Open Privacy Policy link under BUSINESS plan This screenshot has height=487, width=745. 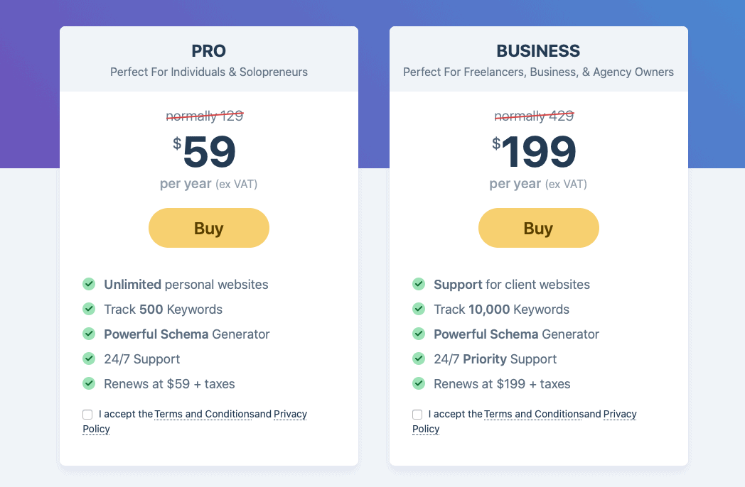coord(620,414)
